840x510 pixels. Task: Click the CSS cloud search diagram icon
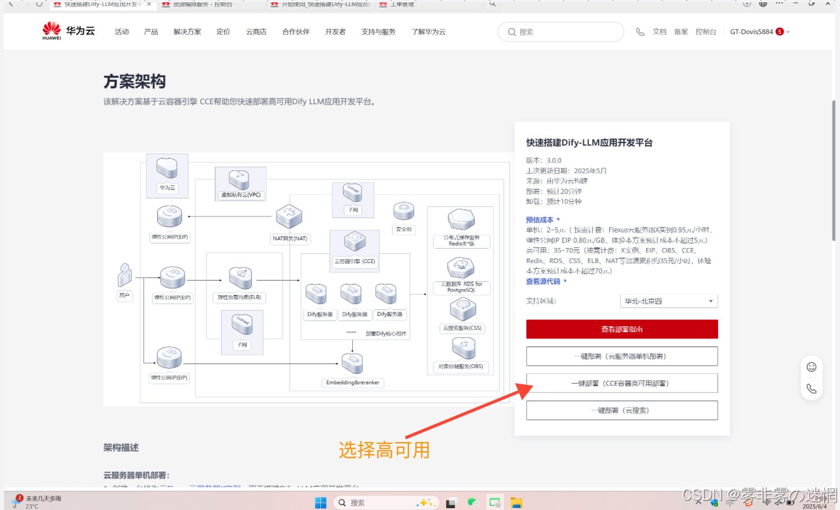(x=463, y=309)
